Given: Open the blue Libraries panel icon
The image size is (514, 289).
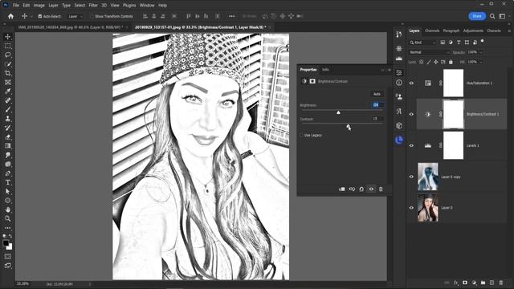Looking at the screenshot, I should click(x=399, y=140).
